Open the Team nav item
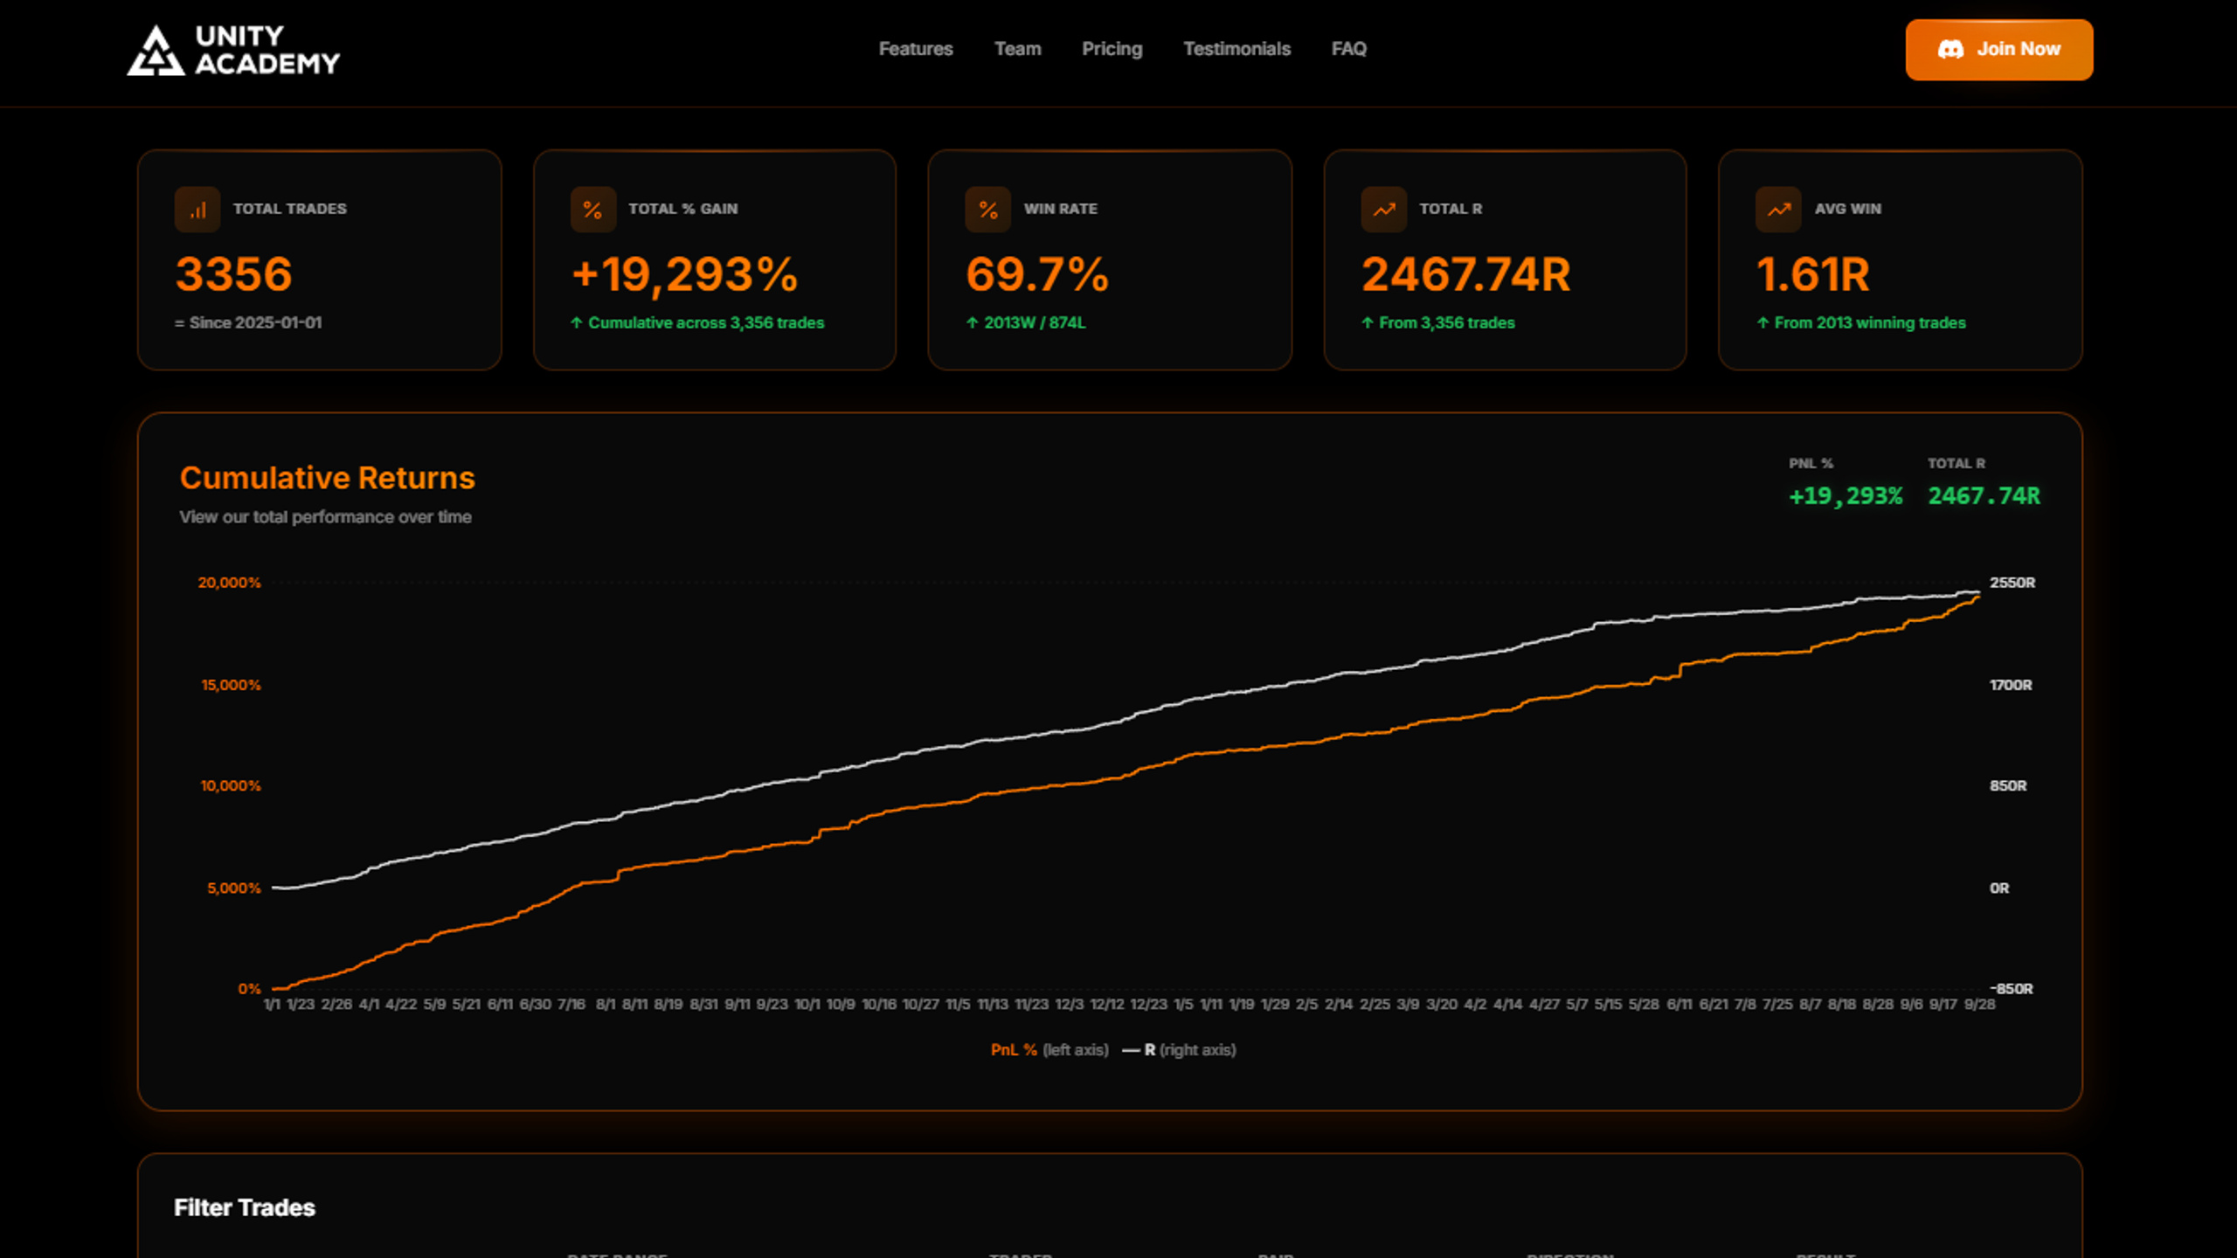The height and width of the screenshot is (1258, 2237). [x=1018, y=49]
